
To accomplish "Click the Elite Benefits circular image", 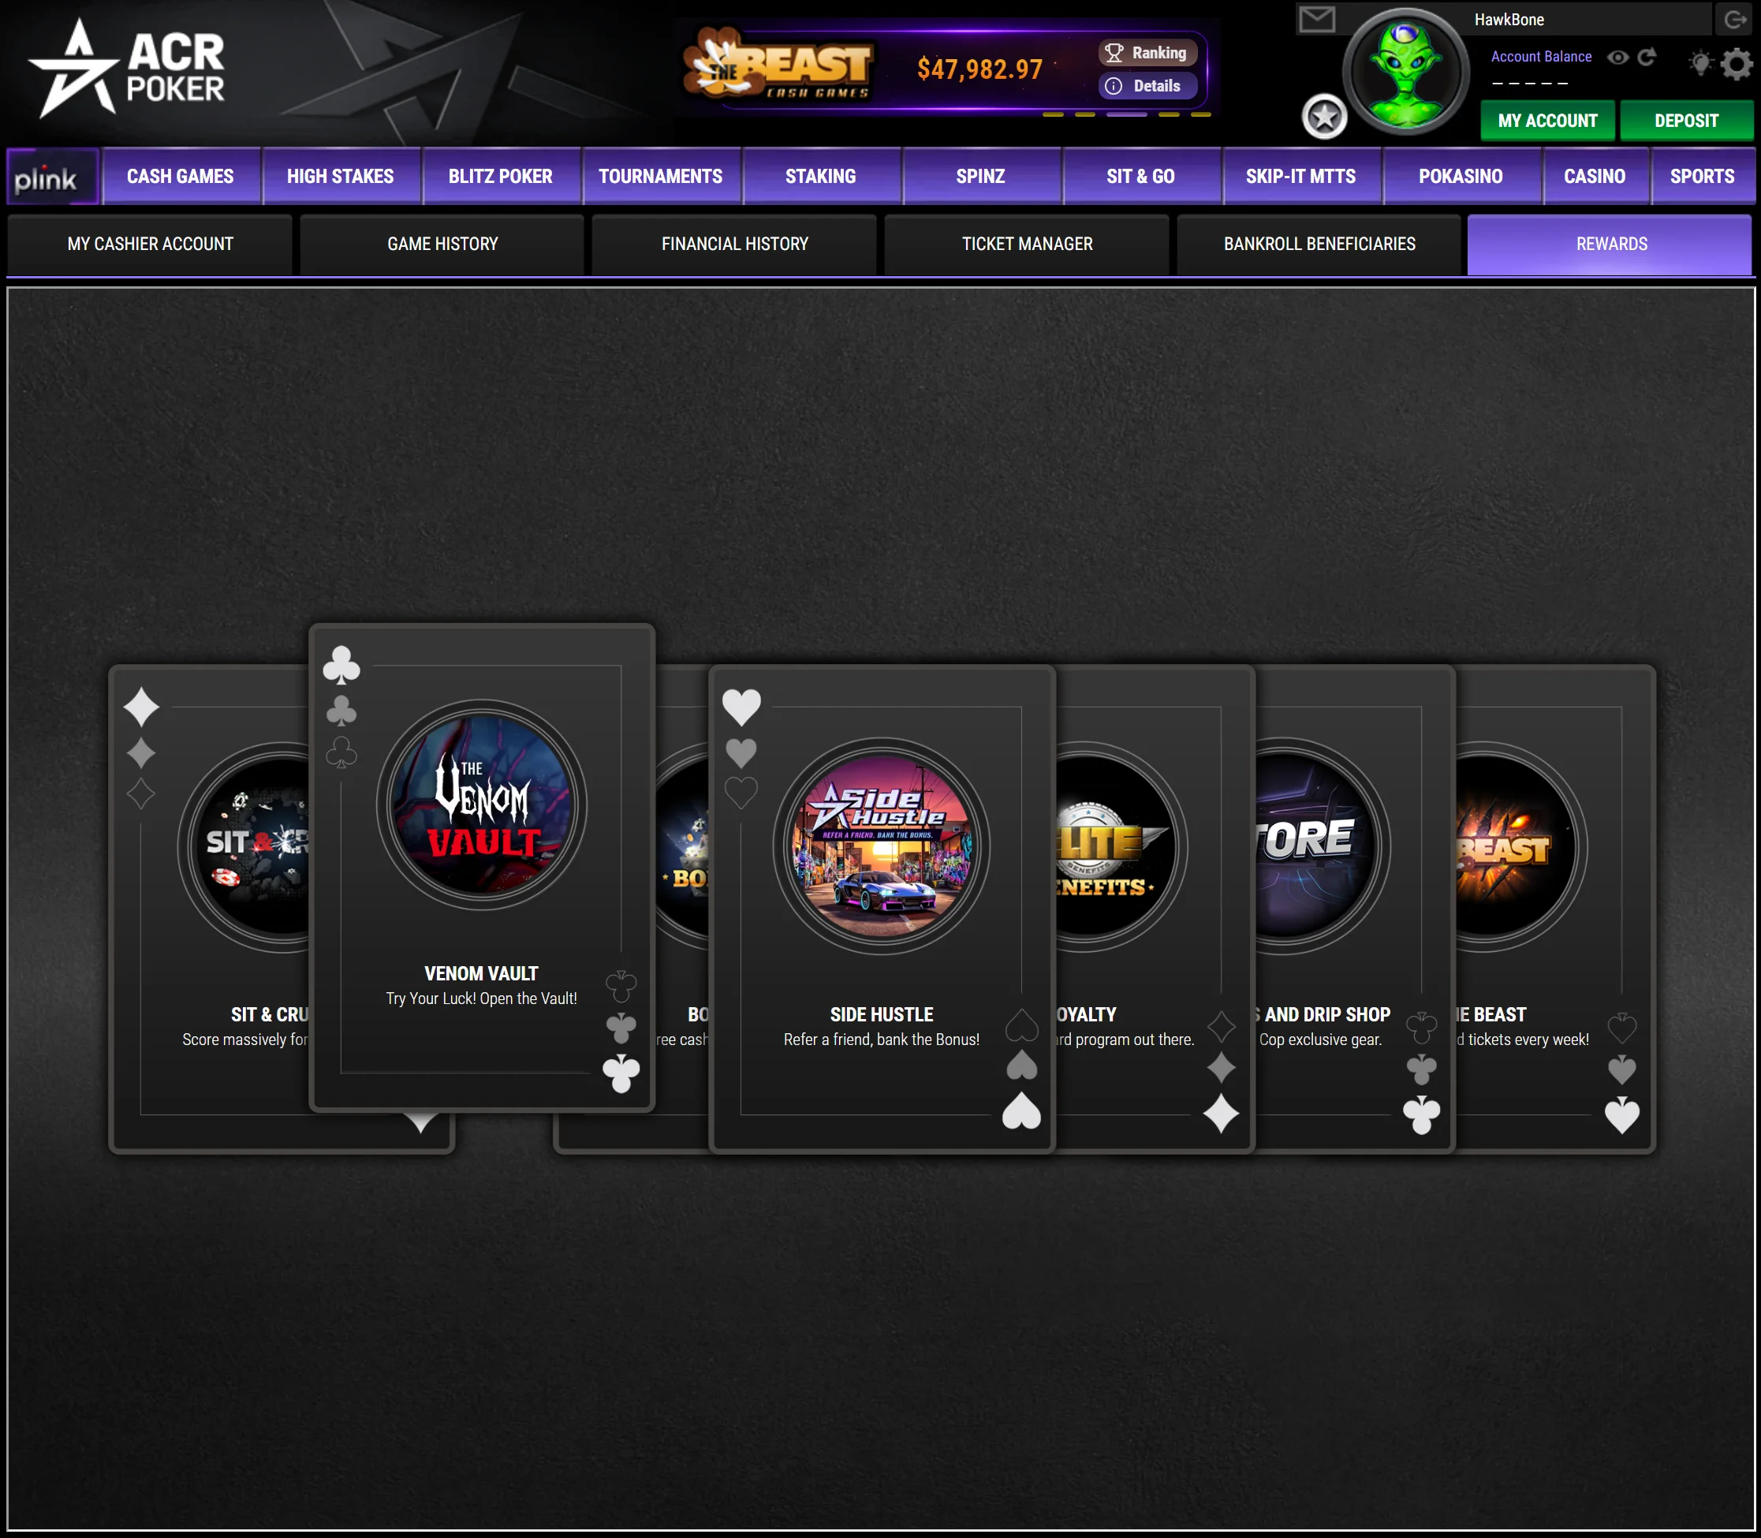I will [x=1120, y=847].
